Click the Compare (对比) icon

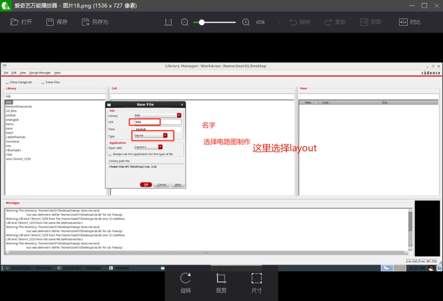coord(403,22)
